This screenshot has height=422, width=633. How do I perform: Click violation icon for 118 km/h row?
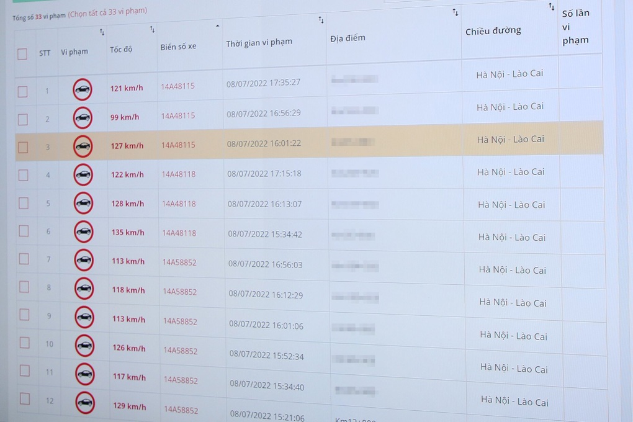[84, 289]
